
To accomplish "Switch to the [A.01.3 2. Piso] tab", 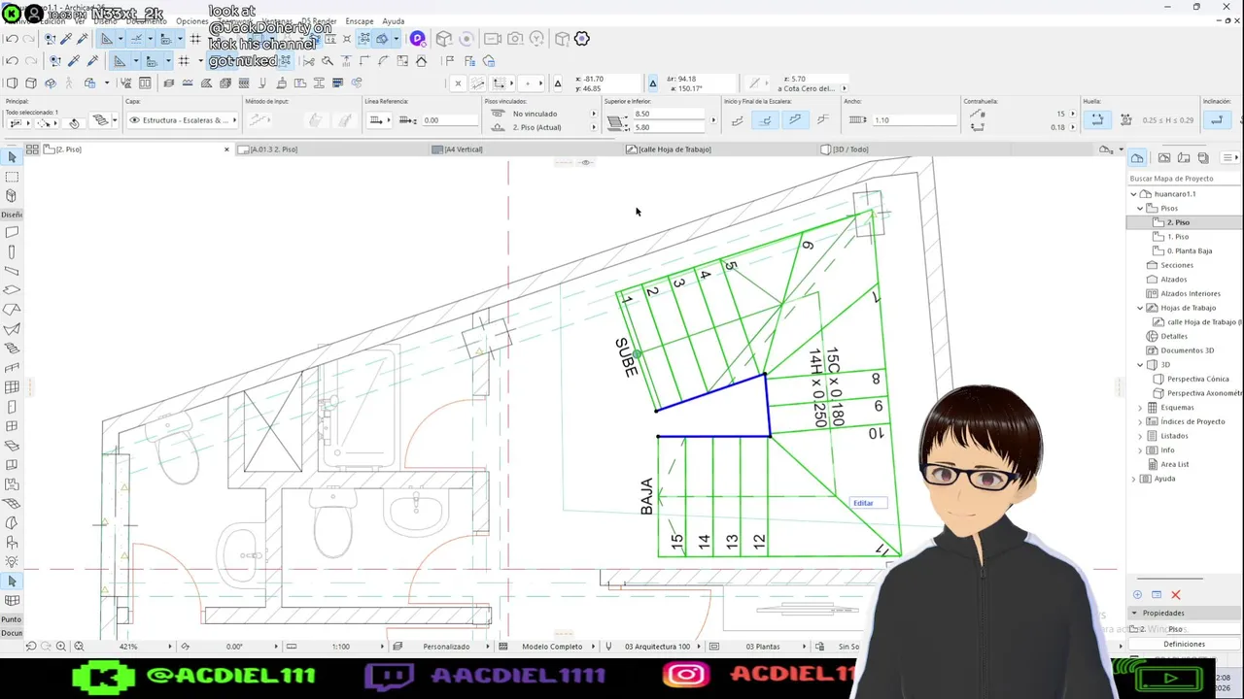I will click(273, 150).
